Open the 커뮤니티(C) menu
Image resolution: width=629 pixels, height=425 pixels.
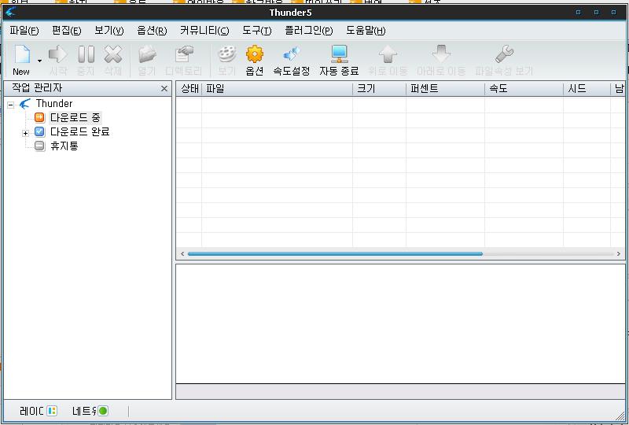204,31
